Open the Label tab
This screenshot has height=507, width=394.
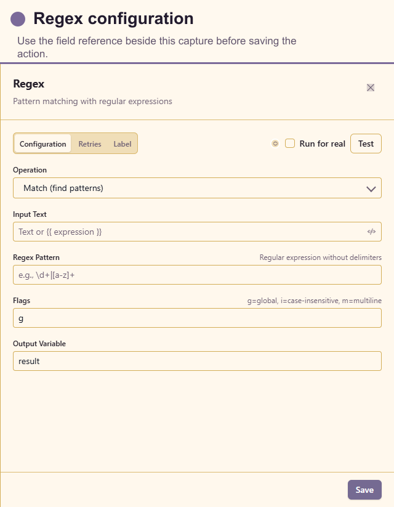pyautogui.click(x=122, y=144)
